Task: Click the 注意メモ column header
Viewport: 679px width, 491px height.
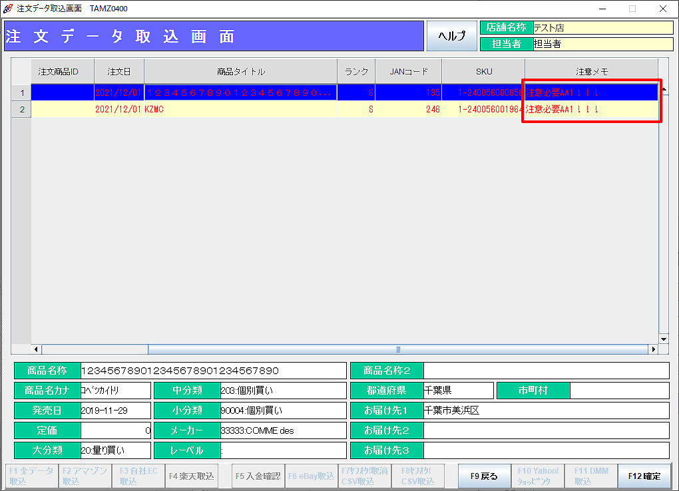Action: point(591,72)
